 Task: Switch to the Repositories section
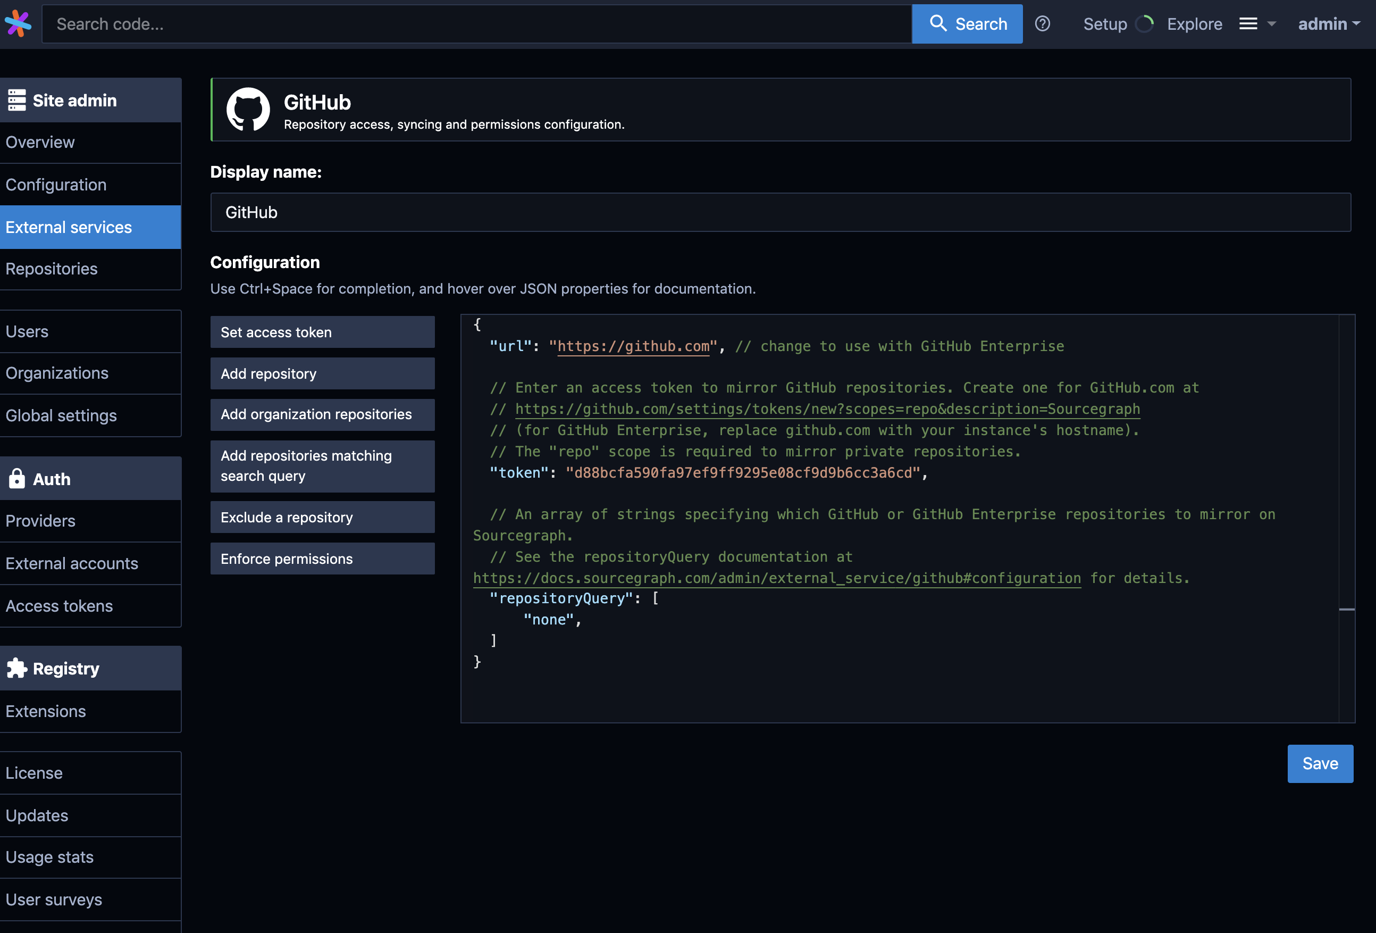pos(52,269)
